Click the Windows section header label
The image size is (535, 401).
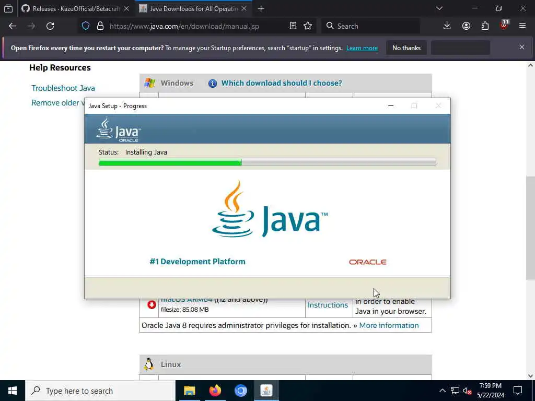[177, 83]
